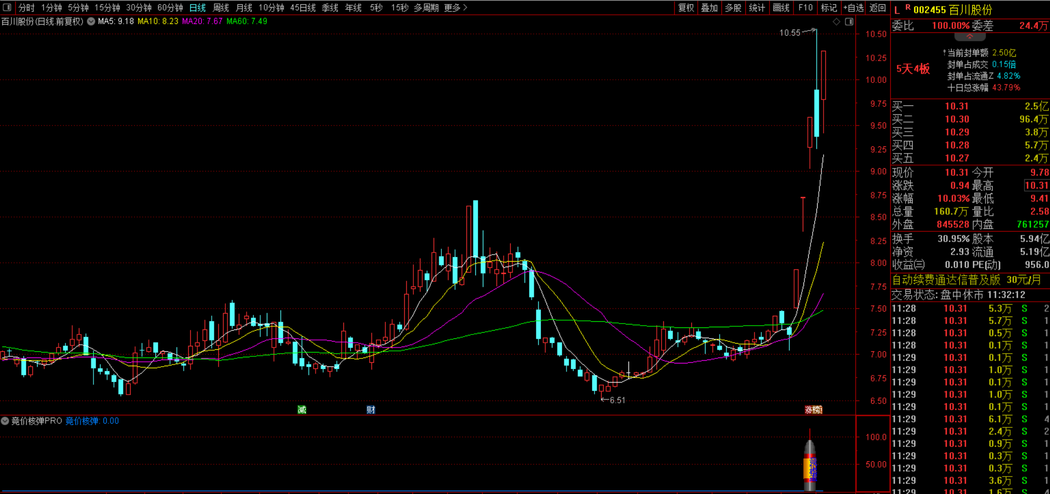Select the 年线 yearly chart tab
Viewport: 1050px width, 494px height.
coord(353,8)
